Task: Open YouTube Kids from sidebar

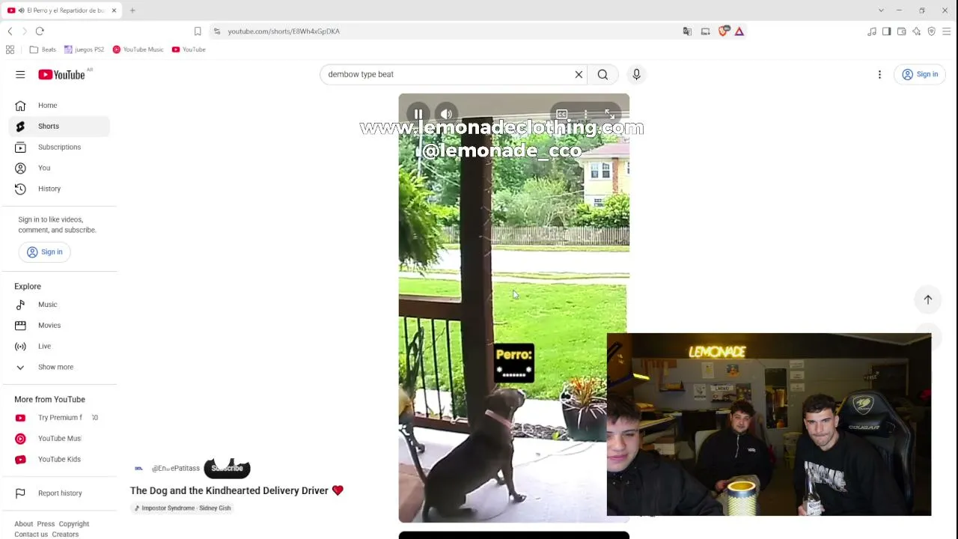Action: [x=59, y=460]
